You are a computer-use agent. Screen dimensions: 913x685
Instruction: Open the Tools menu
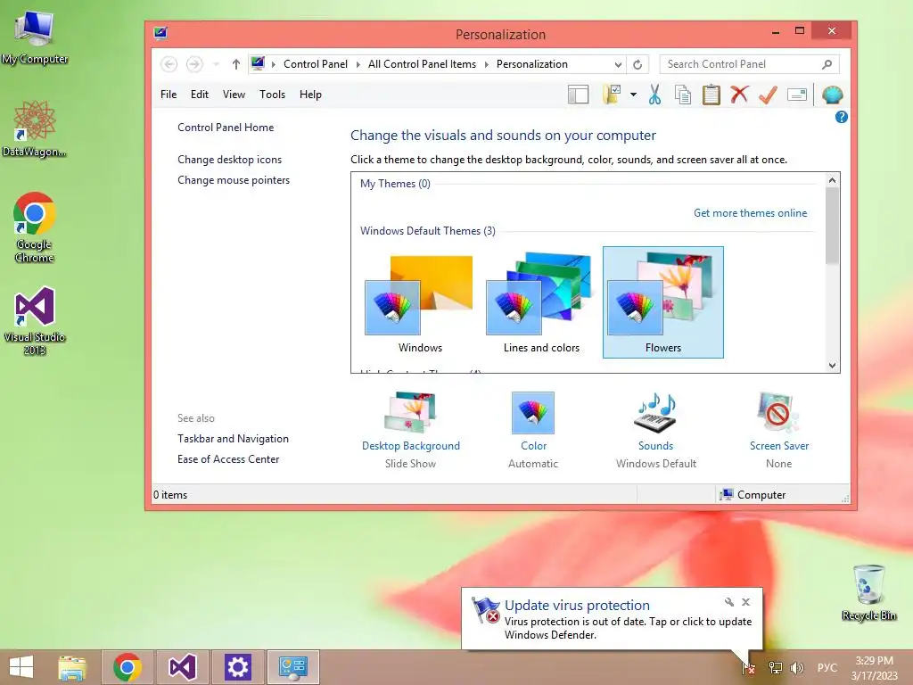pyautogui.click(x=272, y=95)
